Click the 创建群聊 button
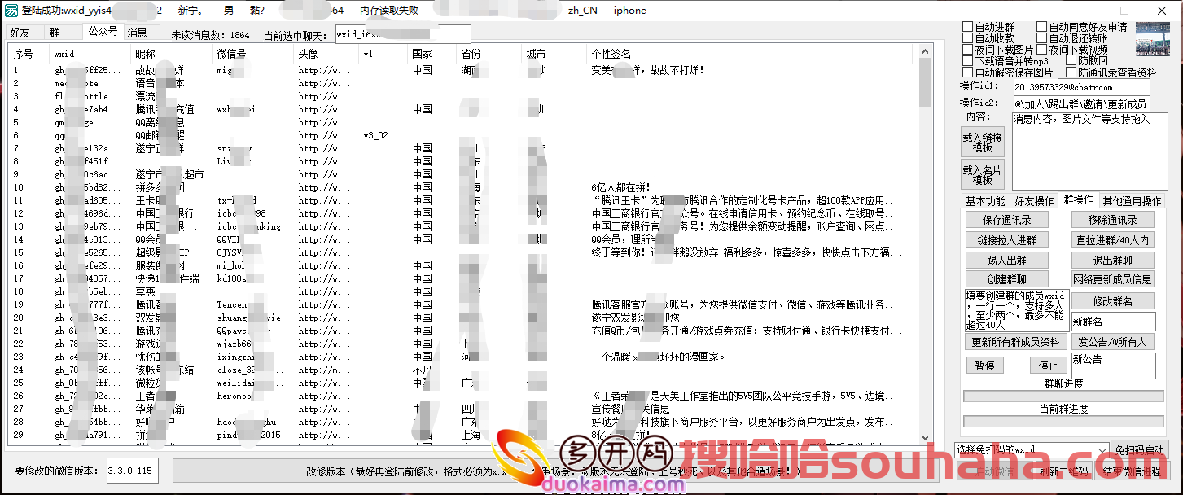1183x495 pixels. pyautogui.click(x=1006, y=280)
